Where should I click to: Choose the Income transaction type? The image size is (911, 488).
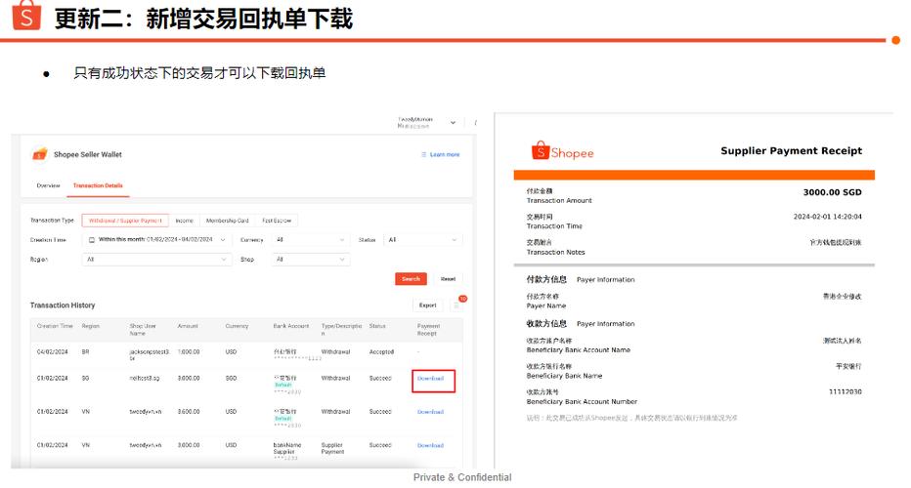(184, 221)
